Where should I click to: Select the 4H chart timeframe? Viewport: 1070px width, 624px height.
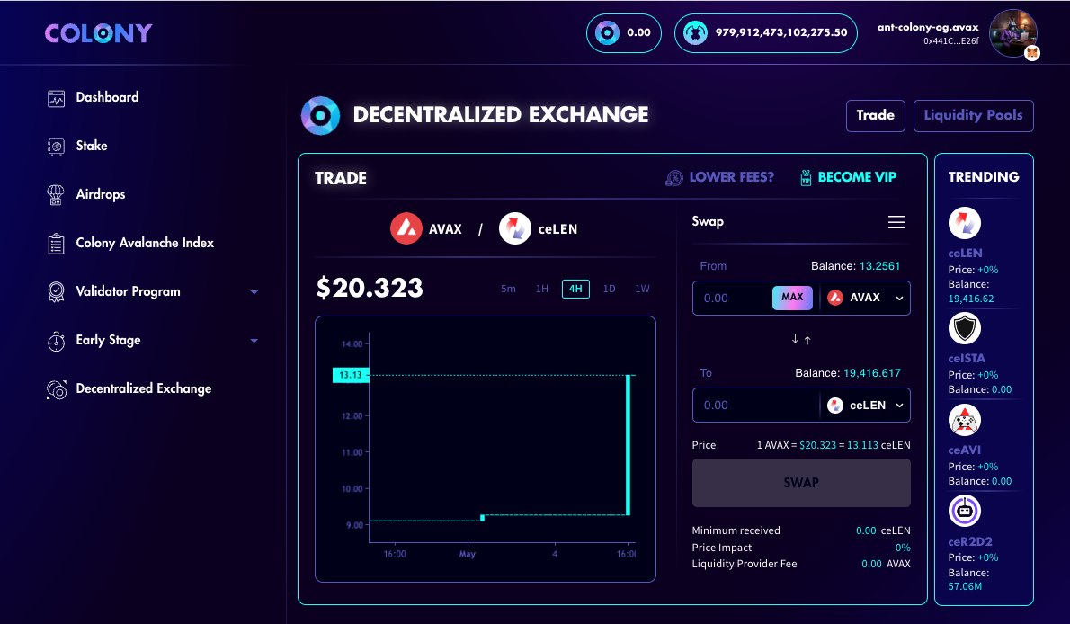[x=575, y=289]
